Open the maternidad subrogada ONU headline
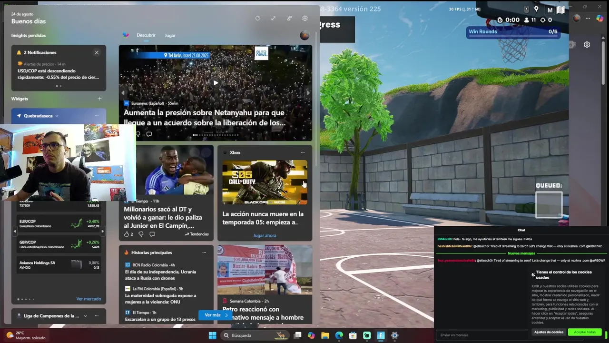Viewport: 609px width, 343px height. pyautogui.click(x=160, y=298)
